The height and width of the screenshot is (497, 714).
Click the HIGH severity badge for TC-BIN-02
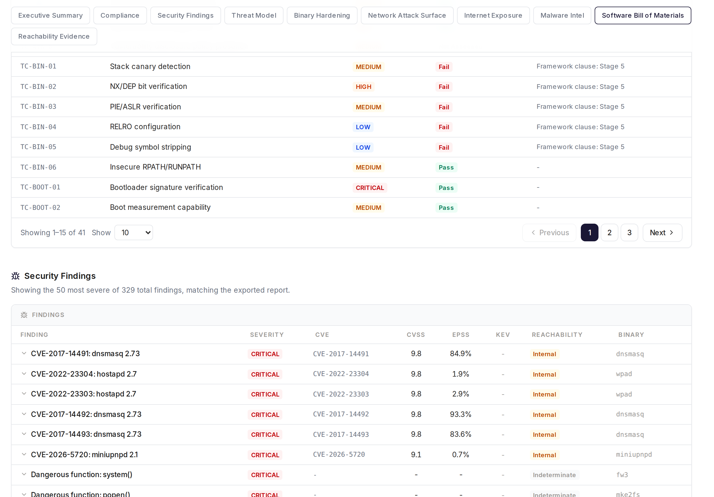point(364,87)
